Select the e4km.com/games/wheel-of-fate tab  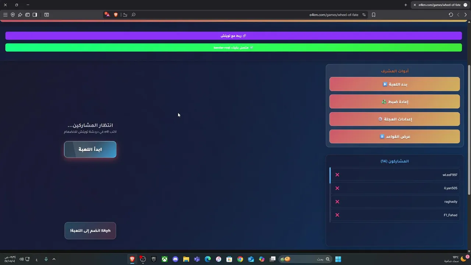pos(440,5)
